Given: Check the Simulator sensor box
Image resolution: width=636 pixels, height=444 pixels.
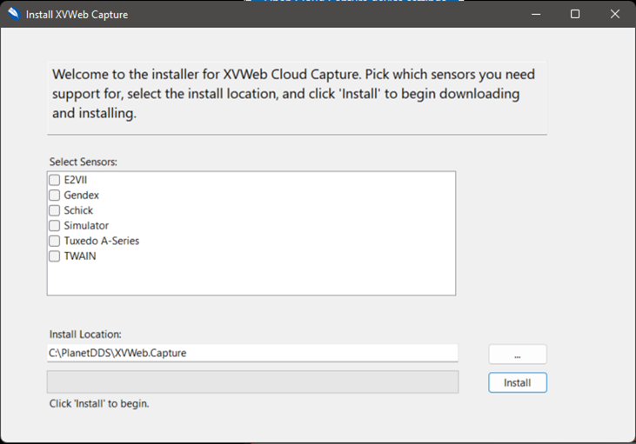Looking at the screenshot, I should click(x=55, y=226).
